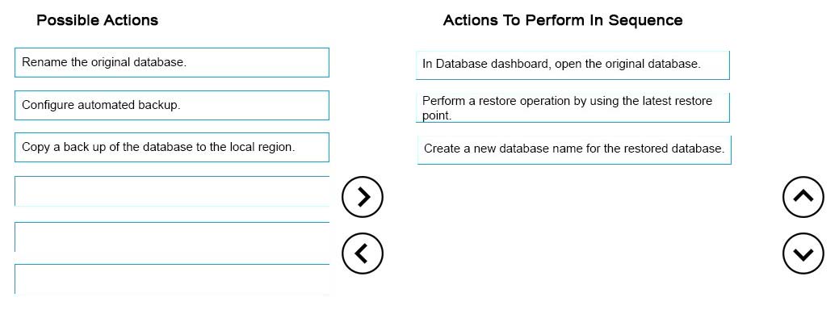Select 'Configure automated backup' action
This screenshot has width=839, height=310.
[172, 105]
